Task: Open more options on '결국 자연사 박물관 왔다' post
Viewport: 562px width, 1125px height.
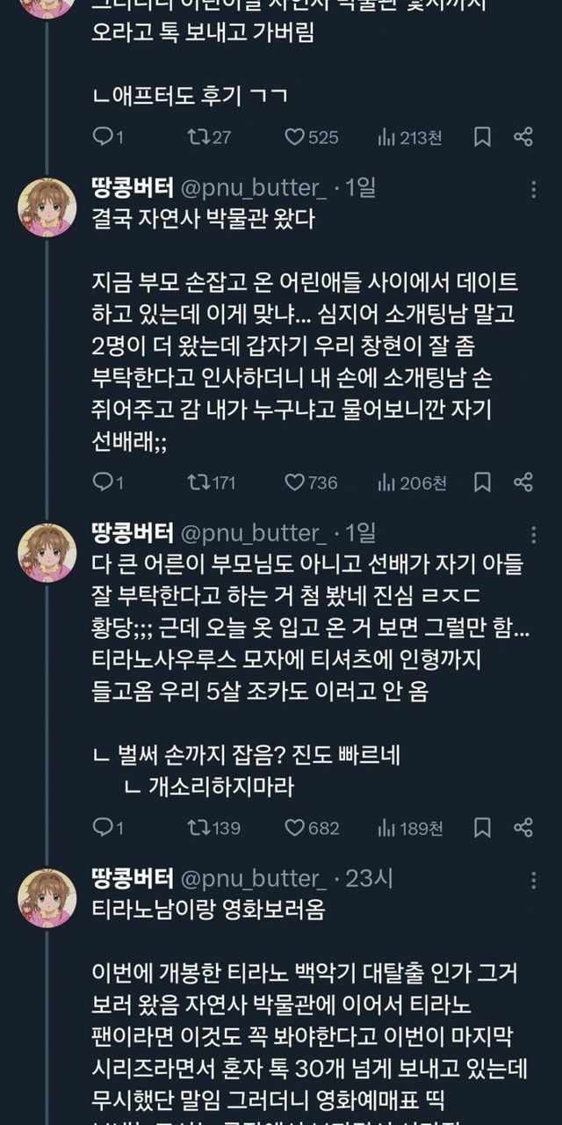Action: pyautogui.click(x=535, y=188)
